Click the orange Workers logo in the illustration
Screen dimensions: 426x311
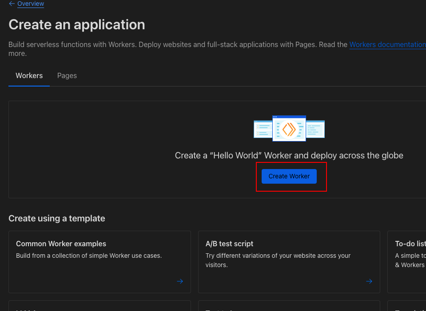[289, 129]
